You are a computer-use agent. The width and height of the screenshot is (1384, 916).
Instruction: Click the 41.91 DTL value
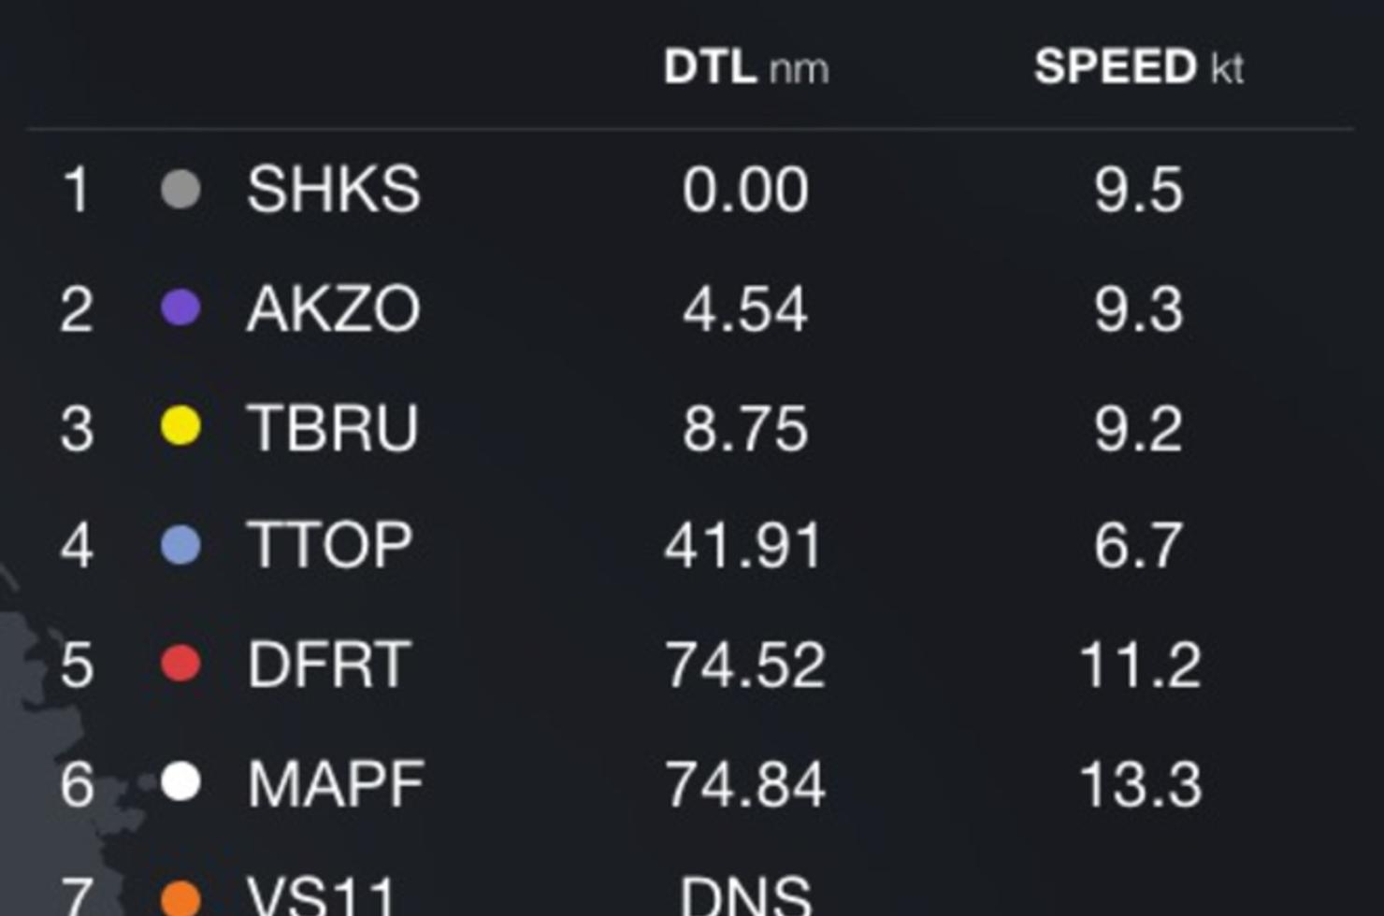[743, 546]
